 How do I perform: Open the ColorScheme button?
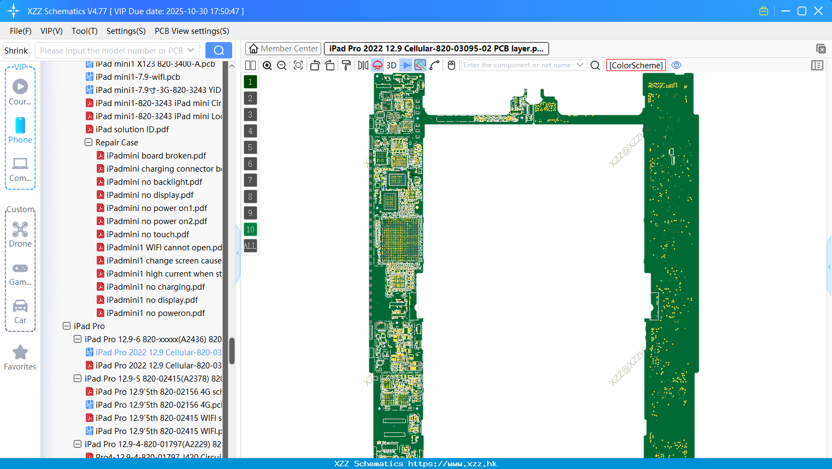coord(636,65)
